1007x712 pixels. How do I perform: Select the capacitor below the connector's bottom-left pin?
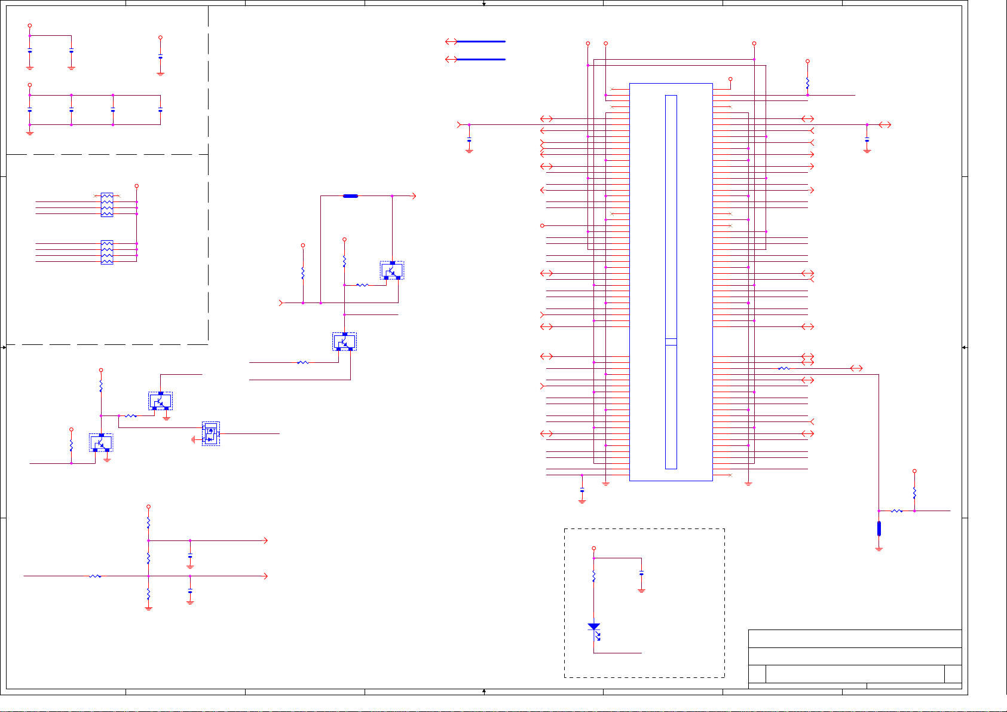coord(582,491)
